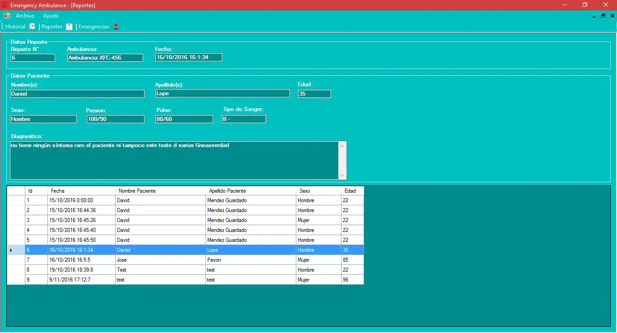617x333 pixels.
Task: Click the Hombre cell in row Id 8
Action: 318,270
